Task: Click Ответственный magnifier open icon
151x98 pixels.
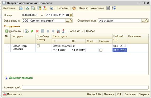Action: [x=147, y=21]
